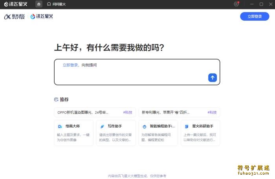This screenshot has width=275, height=179.
Task: Click the iFLYTEK 科大讯飞 logo
Action: [x=15, y=16]
